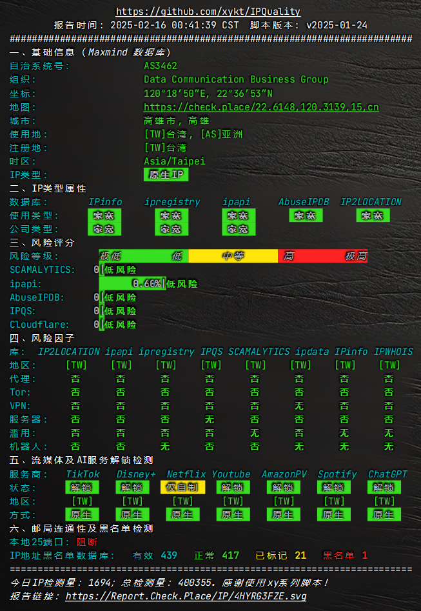Click the 解锁 status badge under ChatGPT
This screenshot has height=611, width=421.
[x=384, y=487]
